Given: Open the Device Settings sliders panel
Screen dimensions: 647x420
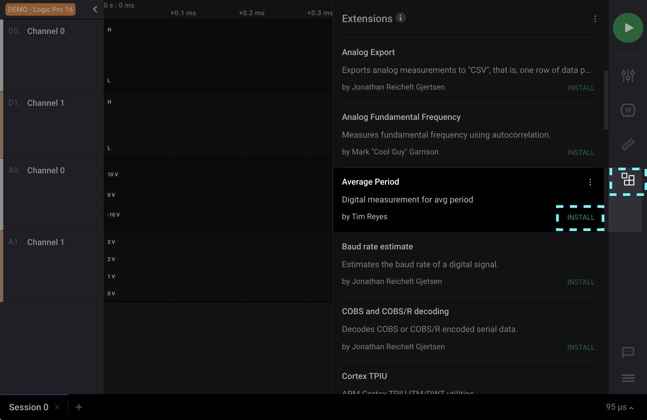Looking at the screenshot, I should 628,75.
